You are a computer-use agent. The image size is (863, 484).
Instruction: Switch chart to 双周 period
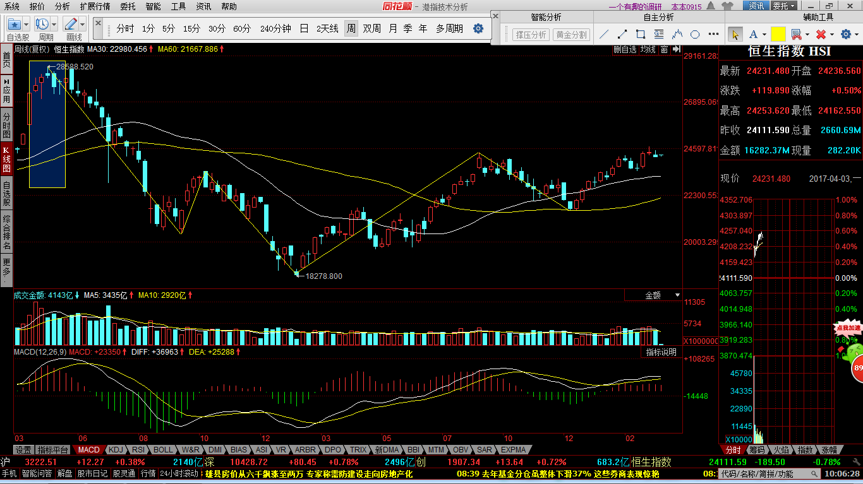pyautogui.click(x=371, y=29)
